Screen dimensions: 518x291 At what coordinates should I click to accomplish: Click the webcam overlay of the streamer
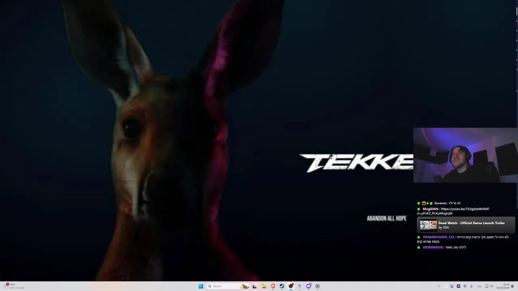coord(465,155)
